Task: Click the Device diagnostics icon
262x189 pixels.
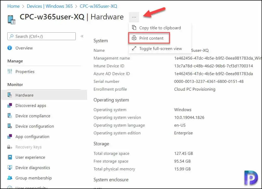Action: pyautogui.click(x=10, y=168)
